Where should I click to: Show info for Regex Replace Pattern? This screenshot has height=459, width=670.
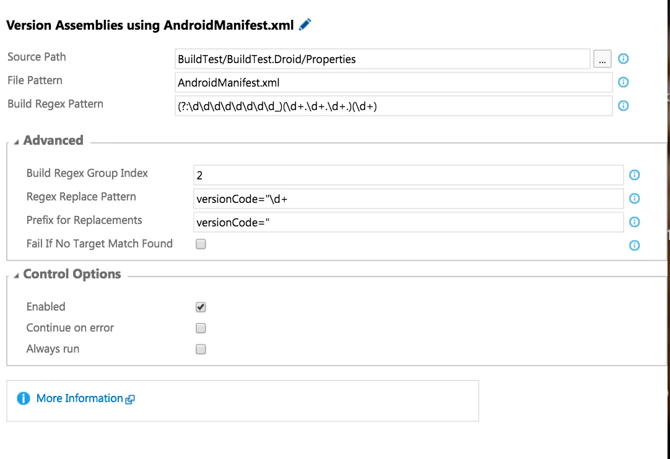click(634, 199)
